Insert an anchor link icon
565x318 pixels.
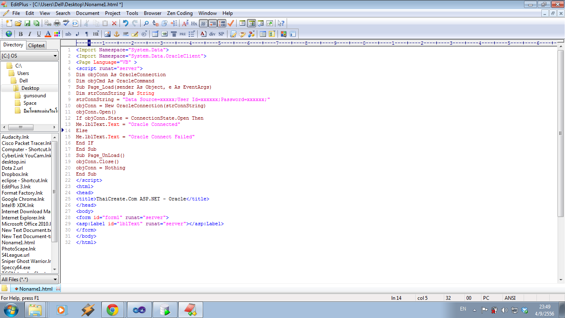pyautogui.click(x=116, y=34)
